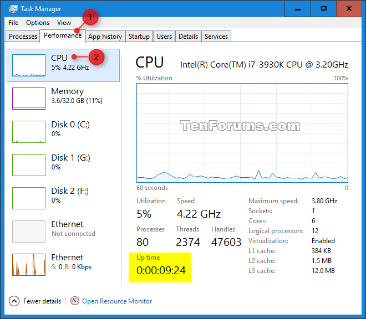The image size is (366, 319).
Task: Minimize the Task Manager window
Action: tap(298, 9)
